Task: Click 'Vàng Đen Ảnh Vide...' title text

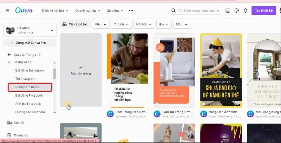Action: point(224,112)
